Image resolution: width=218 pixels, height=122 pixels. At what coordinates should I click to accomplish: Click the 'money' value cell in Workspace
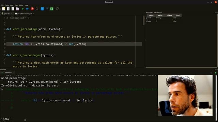(159, 18)
